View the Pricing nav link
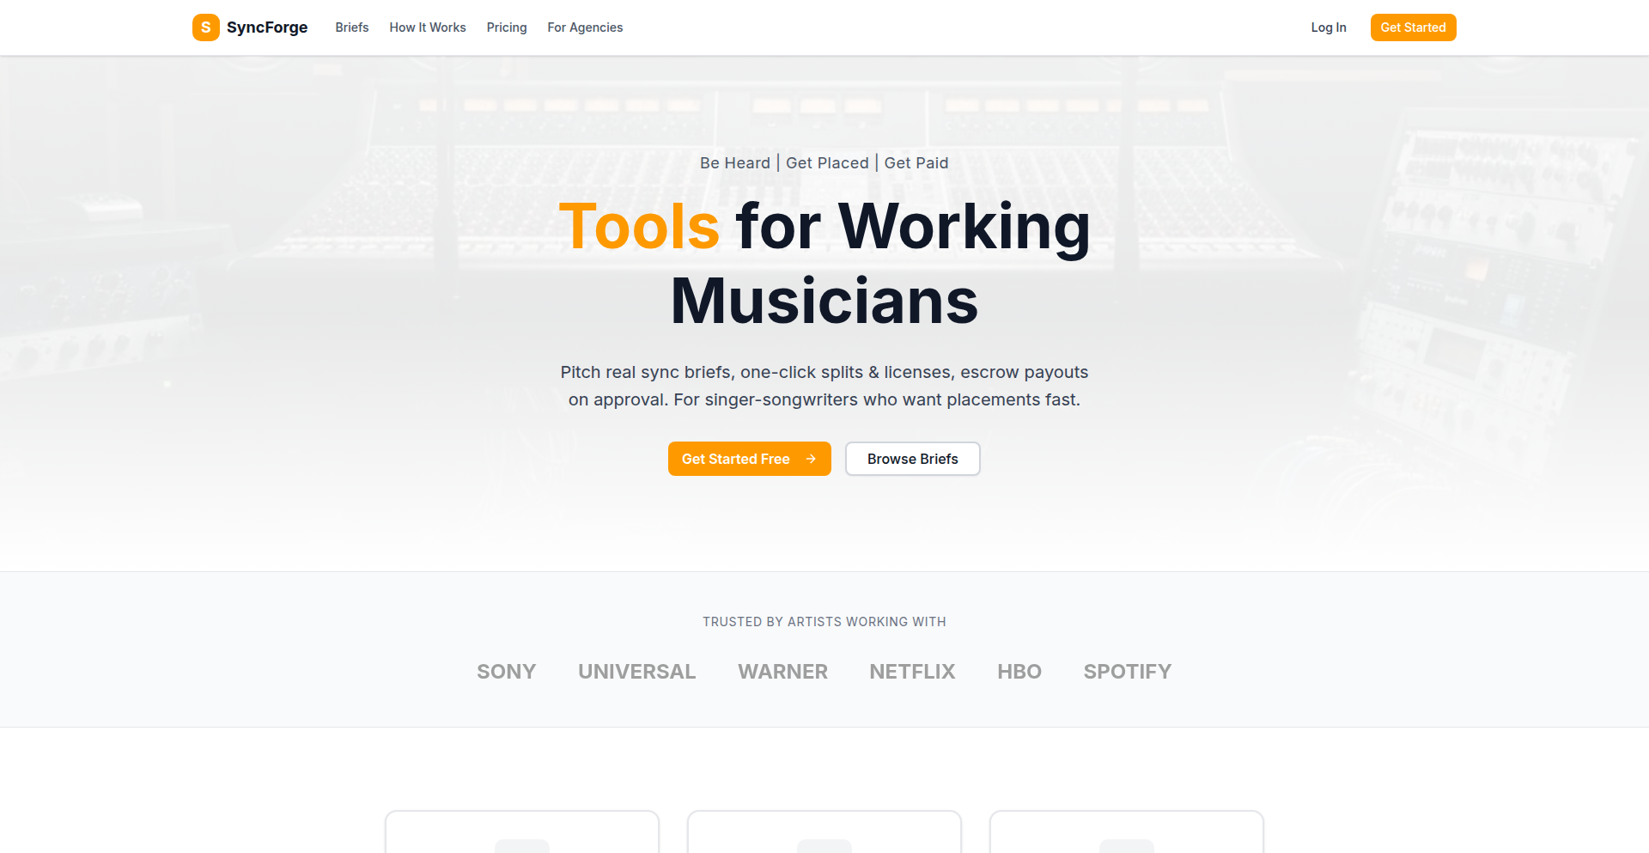 (x=507, y=27)
